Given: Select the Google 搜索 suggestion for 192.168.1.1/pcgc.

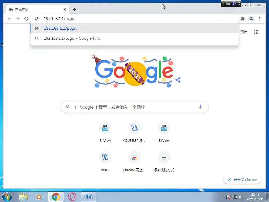Looking at the screenshot, I should point(134,38).
